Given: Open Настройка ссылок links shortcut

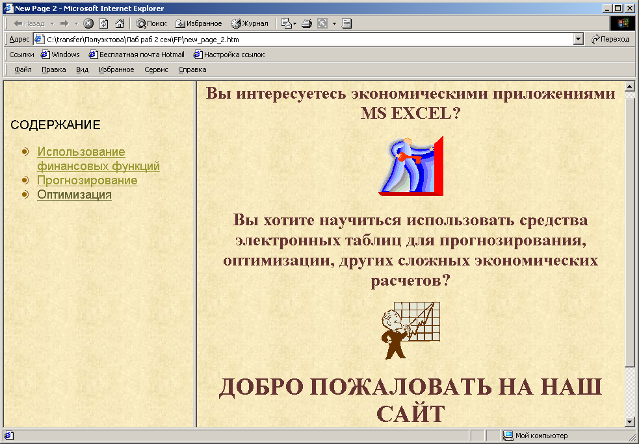Looking at the screenshot, I should 229,55.
